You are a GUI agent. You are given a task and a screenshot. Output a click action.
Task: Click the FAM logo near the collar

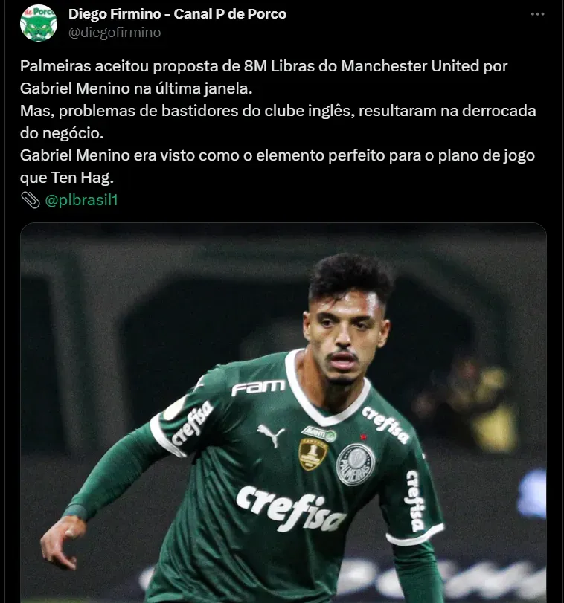pos(258,387)
